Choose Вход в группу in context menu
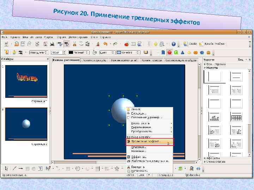 (x=150, y=137)
